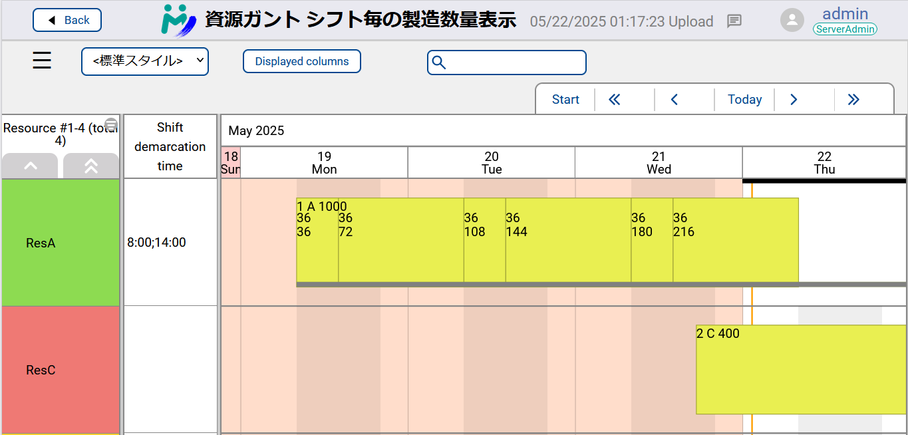908x435 pixels.
Task: Click the Start navigation button
Action: [565, 100]
